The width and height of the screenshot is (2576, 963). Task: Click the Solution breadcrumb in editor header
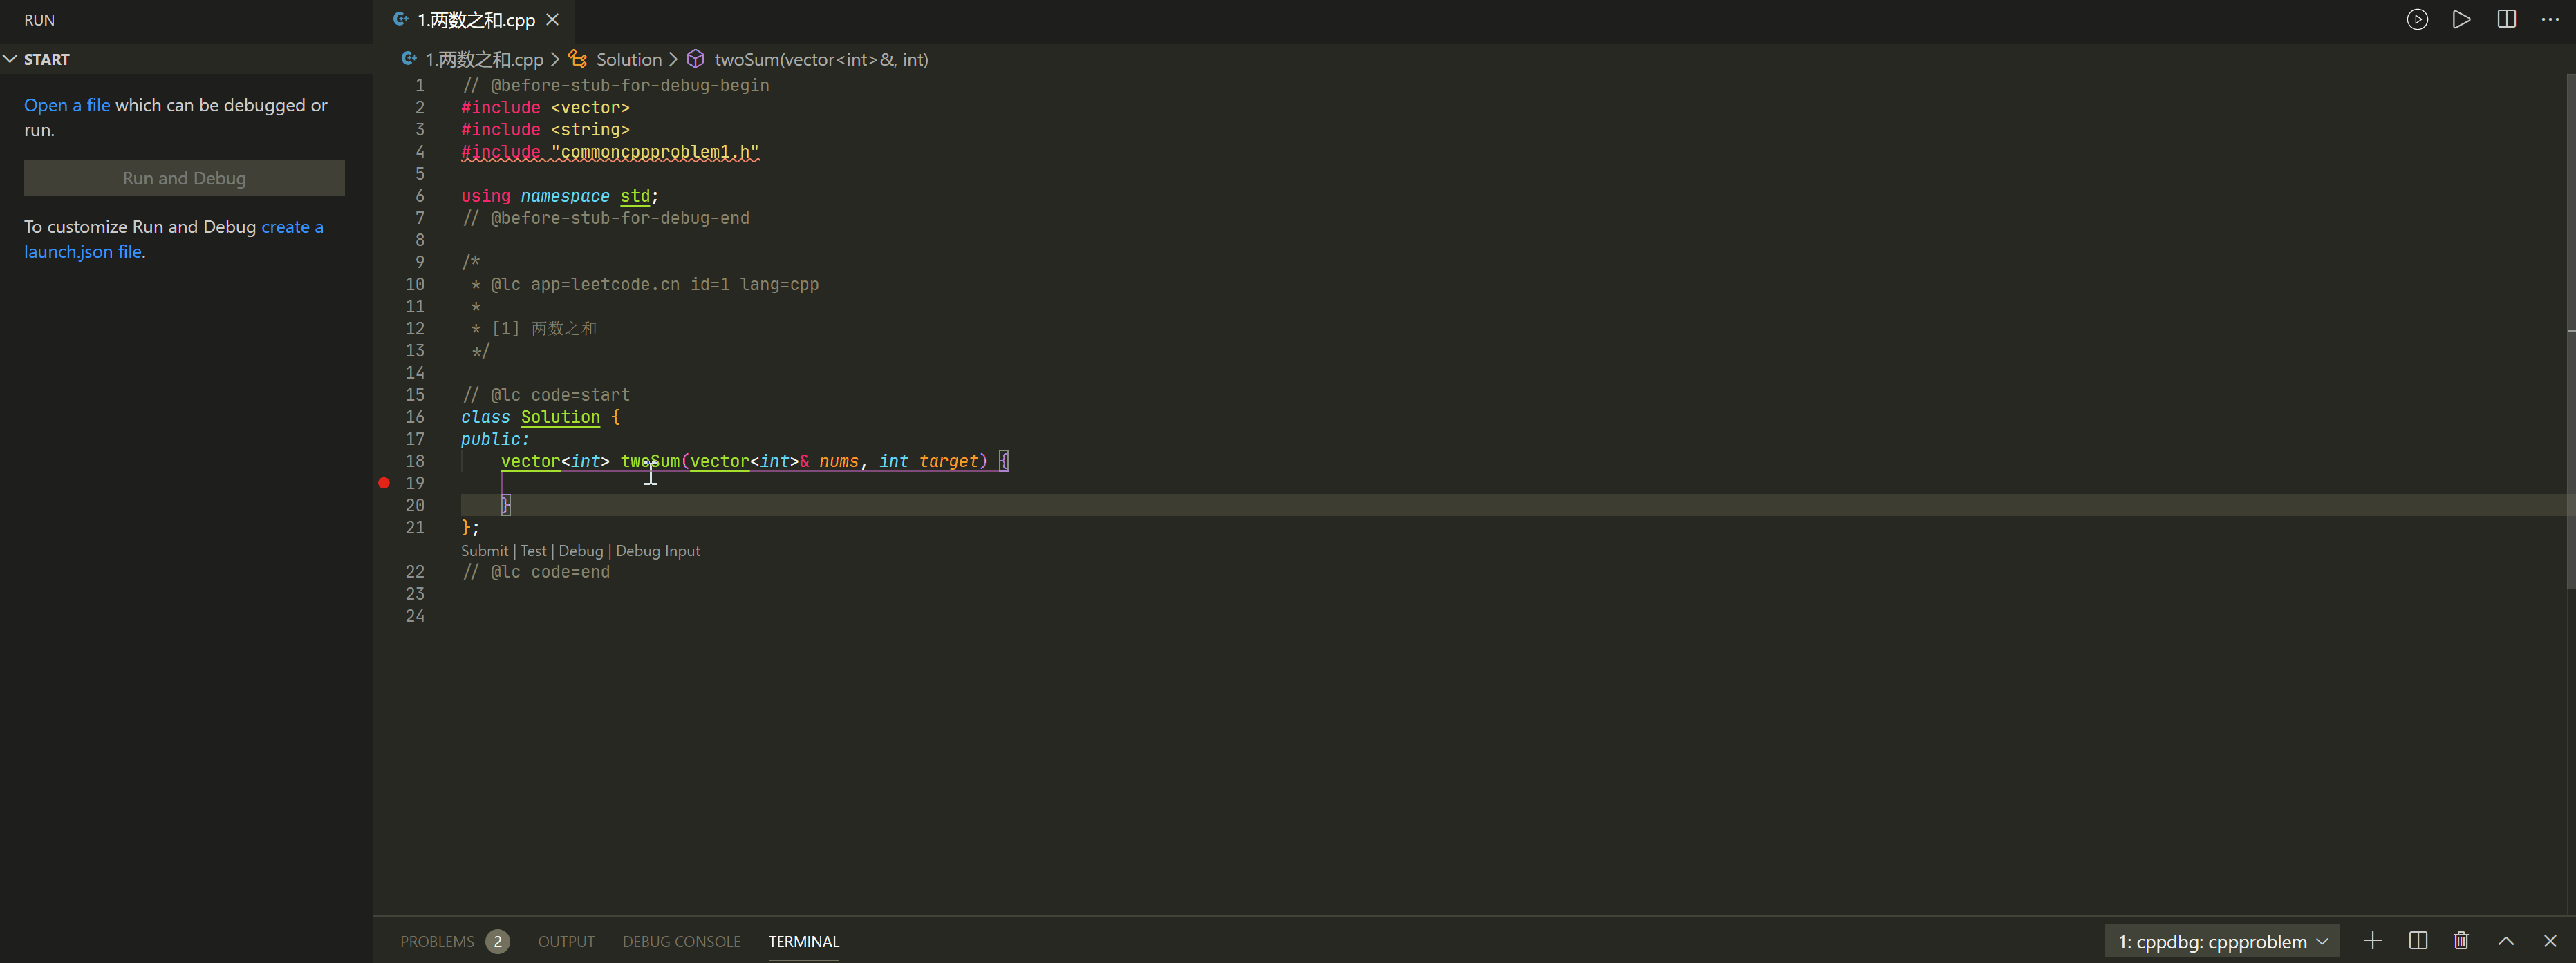[629, 59]
